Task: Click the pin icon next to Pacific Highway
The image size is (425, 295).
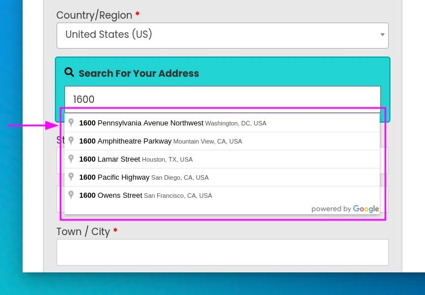Action: 71,177
